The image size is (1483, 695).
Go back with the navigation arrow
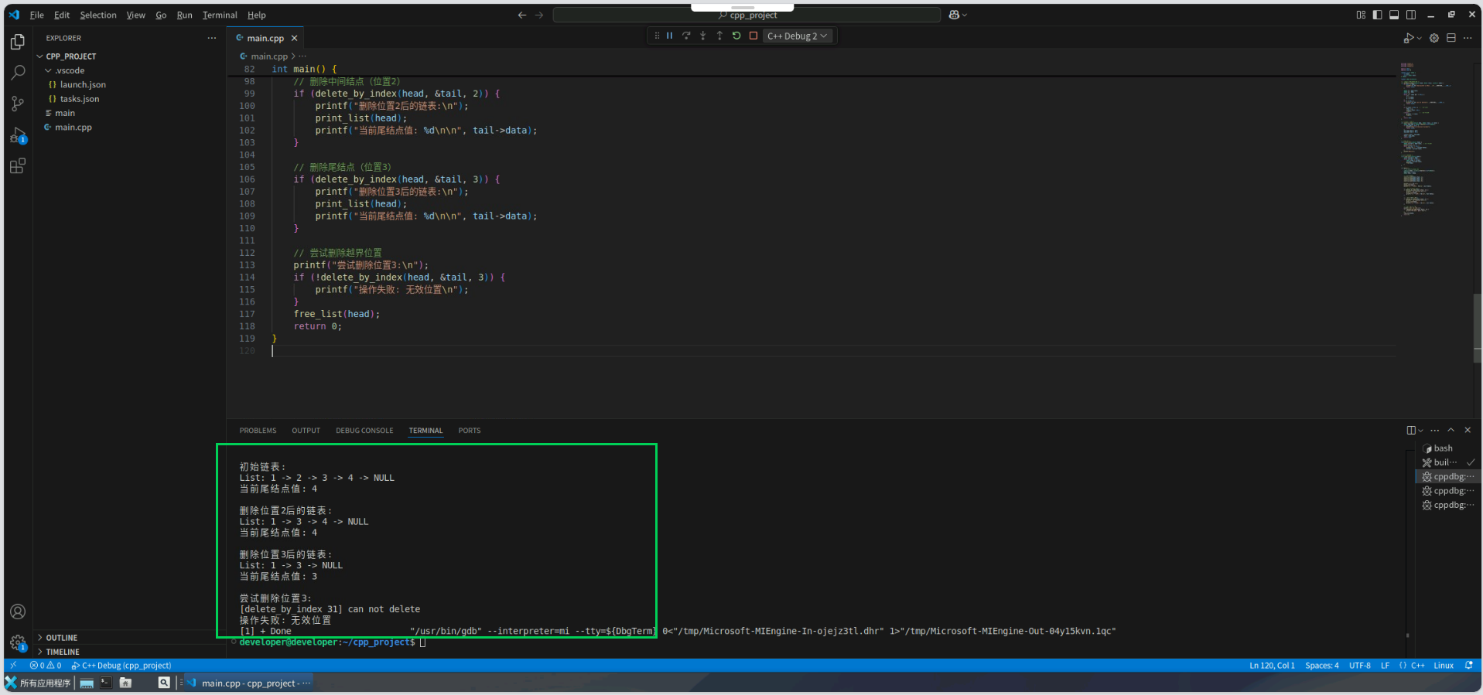522,15
